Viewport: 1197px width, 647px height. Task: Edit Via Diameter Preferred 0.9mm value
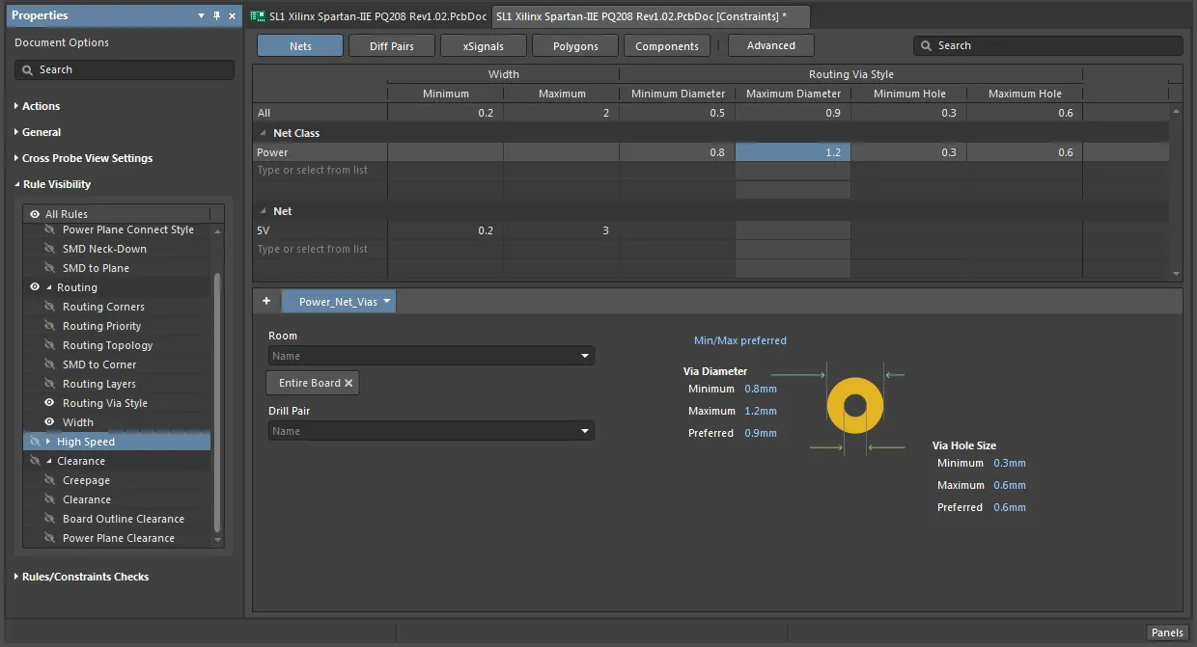(x=761, y=433)
